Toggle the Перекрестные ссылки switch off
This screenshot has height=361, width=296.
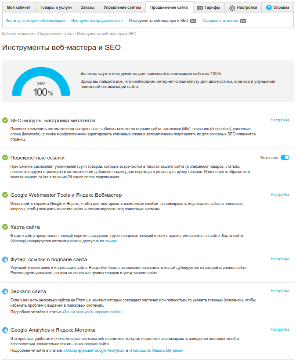click(x=285, y=157)
